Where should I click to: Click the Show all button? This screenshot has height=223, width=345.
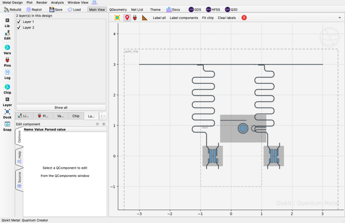[61, 108]
